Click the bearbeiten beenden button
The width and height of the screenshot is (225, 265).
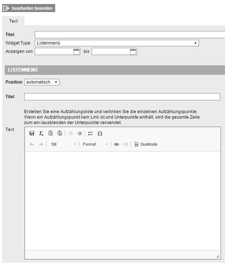(x=29, y=8)
